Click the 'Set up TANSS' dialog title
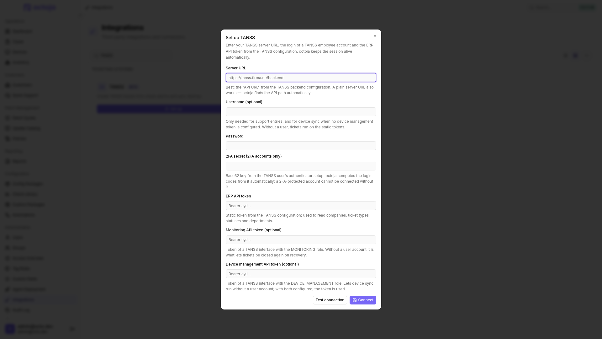This screenshot has height=339, width=602. [240, 38]
